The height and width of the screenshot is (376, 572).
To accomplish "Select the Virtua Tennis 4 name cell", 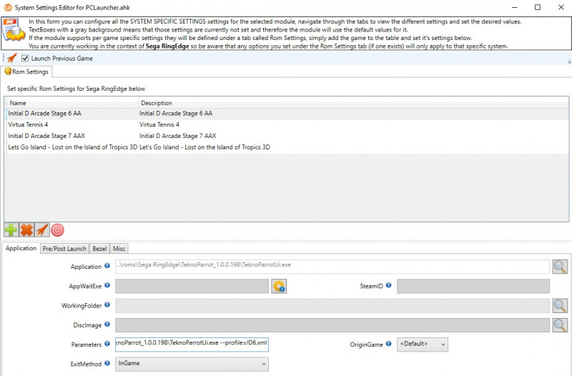I will (72, 124).
